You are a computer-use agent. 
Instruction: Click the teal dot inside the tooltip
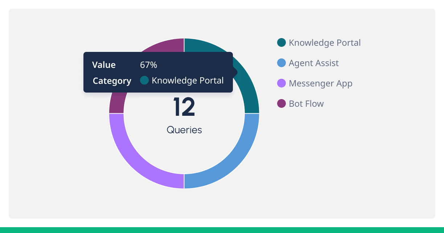point(144,81)
